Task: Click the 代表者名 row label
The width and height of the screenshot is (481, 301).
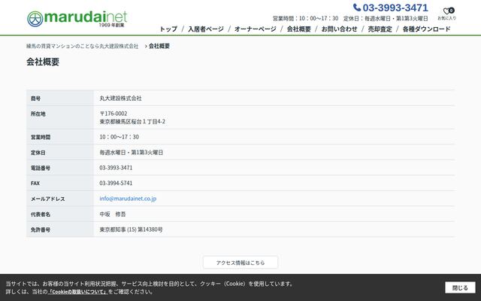Action: pos(41,214)
